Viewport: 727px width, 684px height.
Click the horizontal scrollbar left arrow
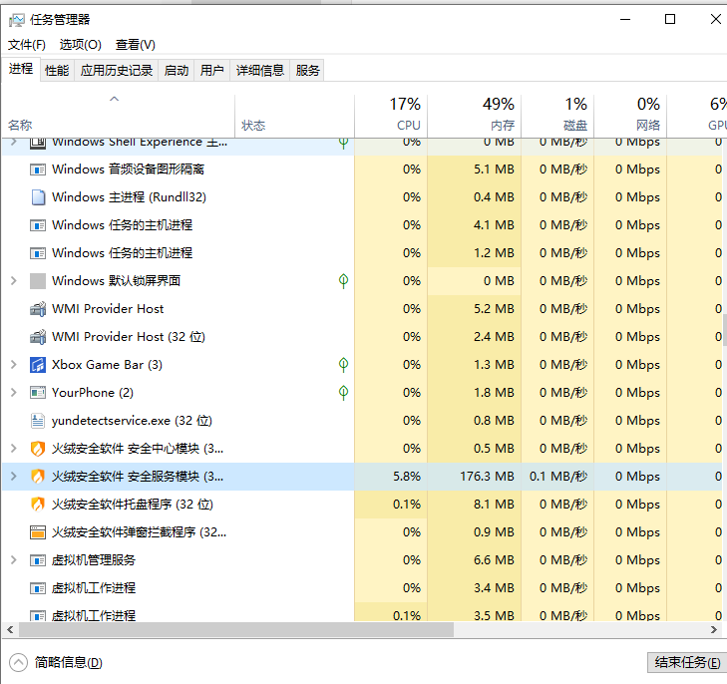tap(10, 630)
